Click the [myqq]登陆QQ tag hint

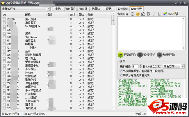point(125,91)
